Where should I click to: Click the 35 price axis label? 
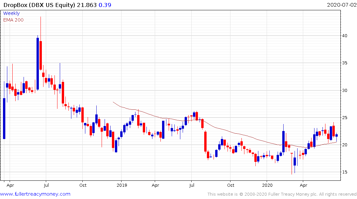pyautogui.click(x=345, y=63)
